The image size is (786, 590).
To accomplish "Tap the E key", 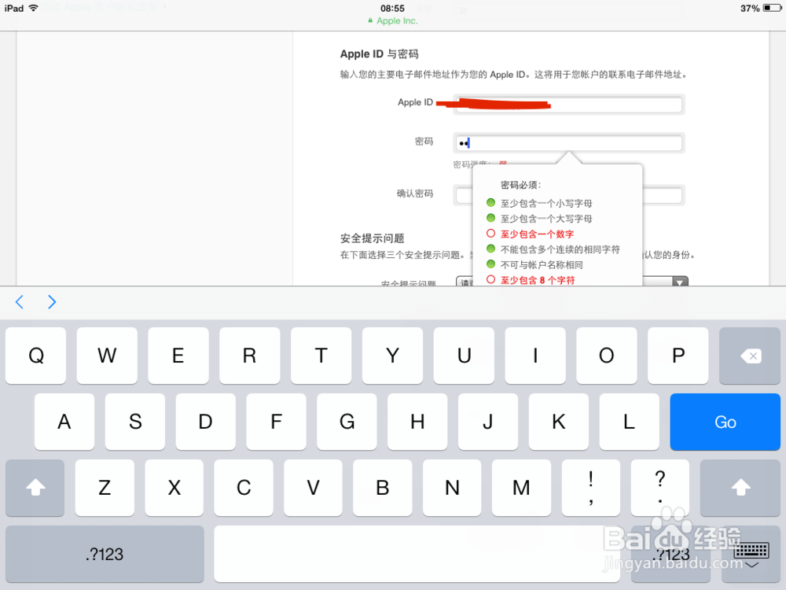I will coord(178,356).
